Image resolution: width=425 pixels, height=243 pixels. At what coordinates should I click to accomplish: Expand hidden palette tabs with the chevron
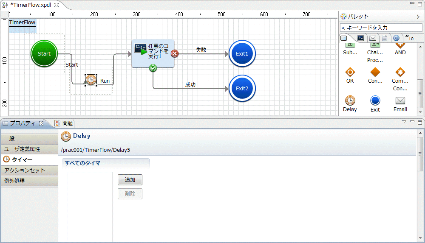(408, 37)
